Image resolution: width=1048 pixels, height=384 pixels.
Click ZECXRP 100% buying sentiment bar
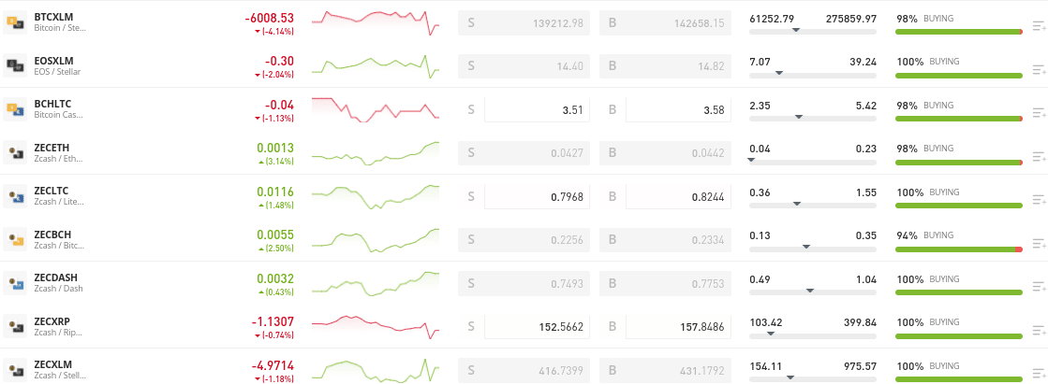point(959,336)
